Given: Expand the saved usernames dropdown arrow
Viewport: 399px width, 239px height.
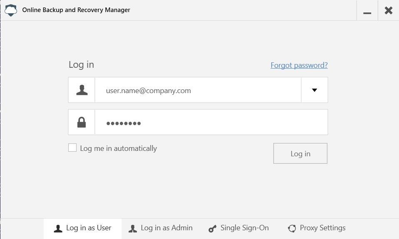Looking at the screenshot, I should pos(315,90).
